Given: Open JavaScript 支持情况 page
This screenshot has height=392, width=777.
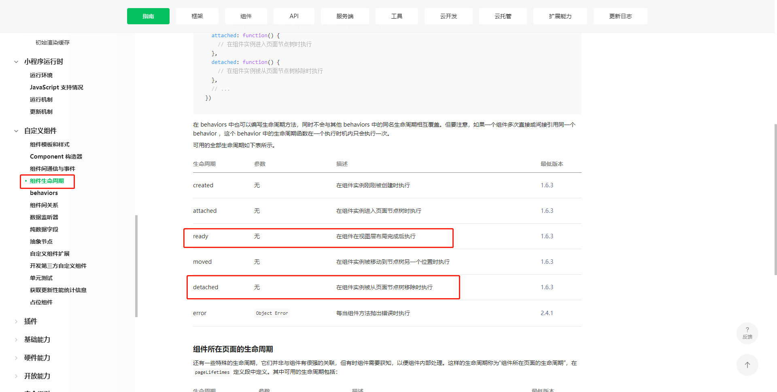Looking at the screenshot, I should tap(56, 87).
